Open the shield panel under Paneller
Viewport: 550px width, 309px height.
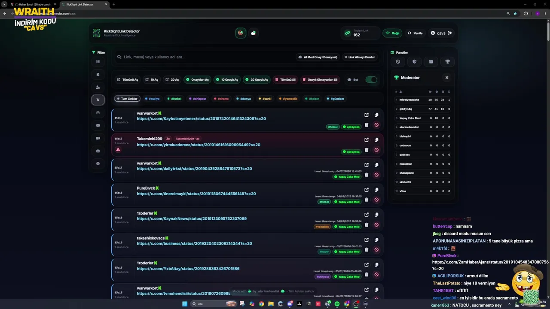[414, 62]
